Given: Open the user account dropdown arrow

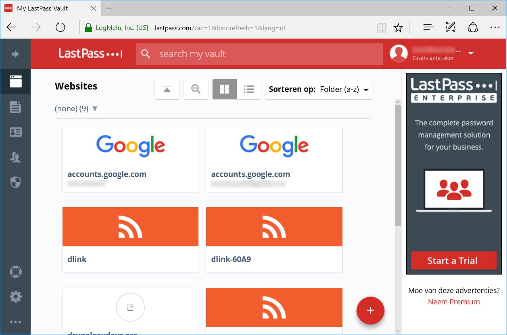Looking at the screenshot, I should point(471,53).
